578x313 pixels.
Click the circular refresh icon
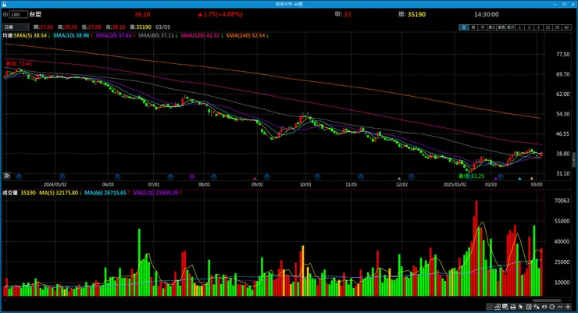click(551, 307)
